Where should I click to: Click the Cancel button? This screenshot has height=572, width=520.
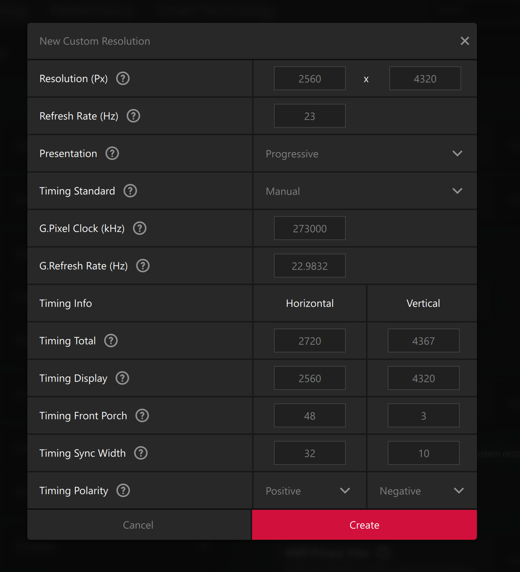138,525
